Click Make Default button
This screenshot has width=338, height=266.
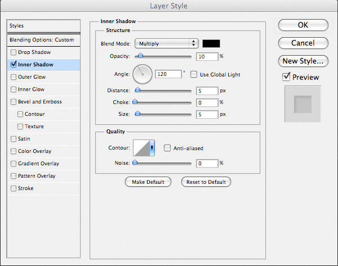pyautogui.click(x=148, y=182)
